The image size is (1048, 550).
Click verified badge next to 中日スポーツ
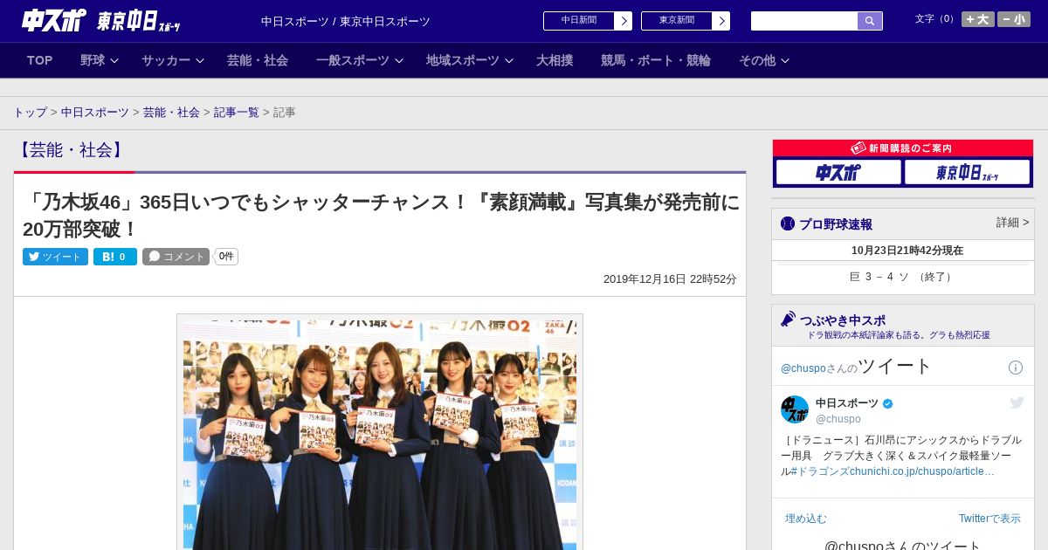click(888, 404)
